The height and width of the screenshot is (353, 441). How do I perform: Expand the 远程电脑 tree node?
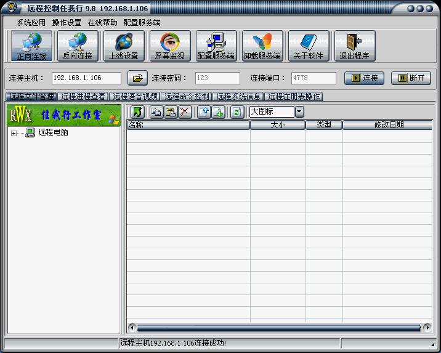(x=14, y=132)
